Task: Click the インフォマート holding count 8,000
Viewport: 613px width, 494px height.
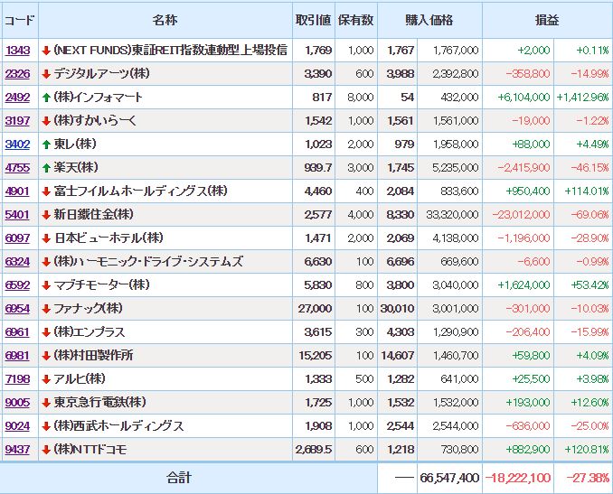Action: (x=361, y=98)
